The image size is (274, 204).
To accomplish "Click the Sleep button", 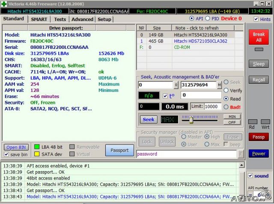I will (x=259, y=64).
